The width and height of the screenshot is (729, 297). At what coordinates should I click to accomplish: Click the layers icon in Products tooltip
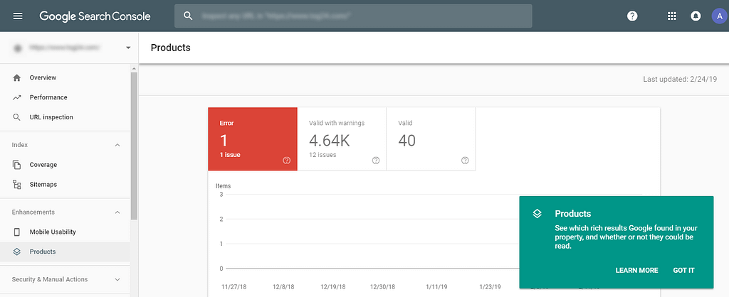(537, 213)
